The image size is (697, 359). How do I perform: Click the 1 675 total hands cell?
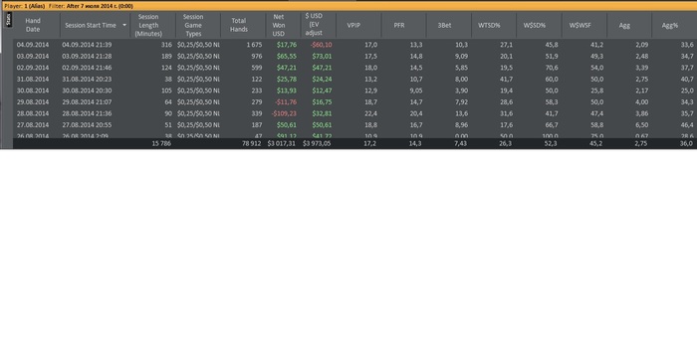click(x=254, y=45)
